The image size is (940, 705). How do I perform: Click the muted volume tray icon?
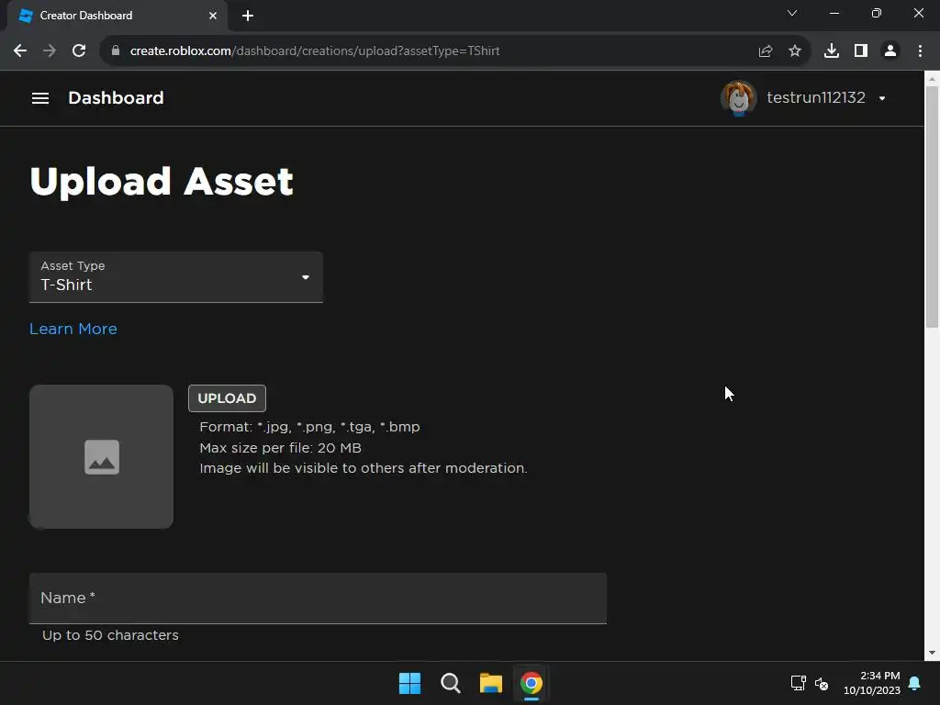[x=822, y=683]
